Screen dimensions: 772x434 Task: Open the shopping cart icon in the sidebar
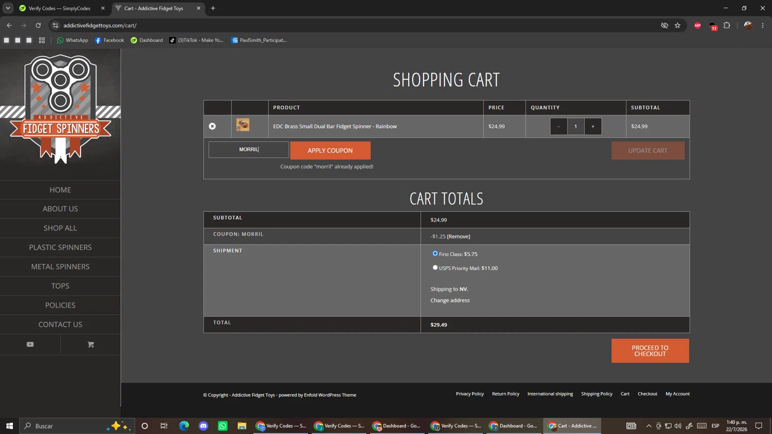[x=91, y=345]
